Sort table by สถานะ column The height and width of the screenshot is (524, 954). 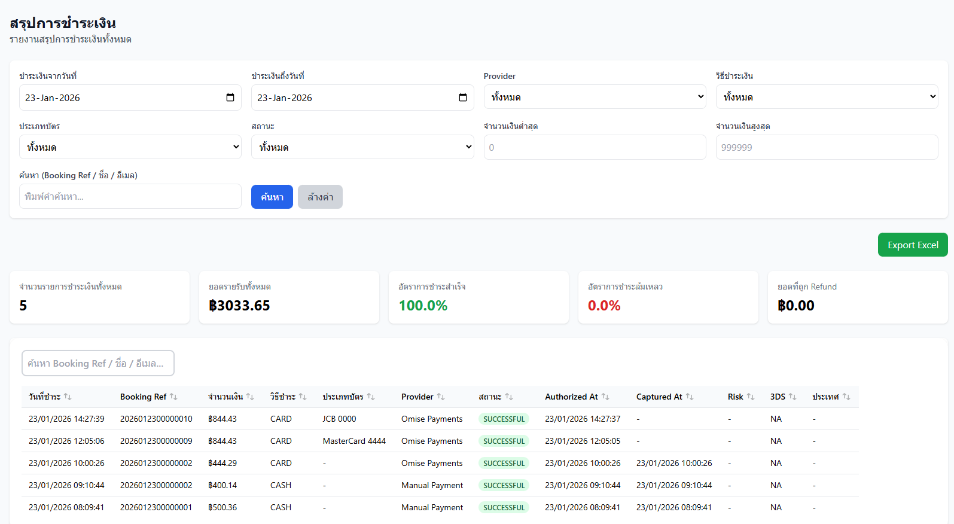click(496, 397)
